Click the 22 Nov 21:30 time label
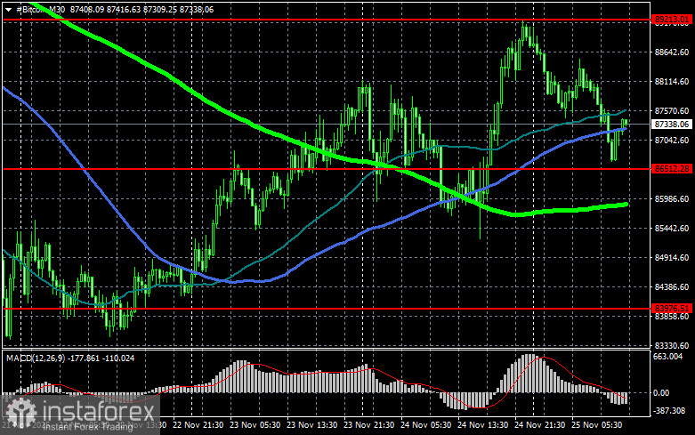The height and width of the screenshot is (435, 695). (198, 425)
